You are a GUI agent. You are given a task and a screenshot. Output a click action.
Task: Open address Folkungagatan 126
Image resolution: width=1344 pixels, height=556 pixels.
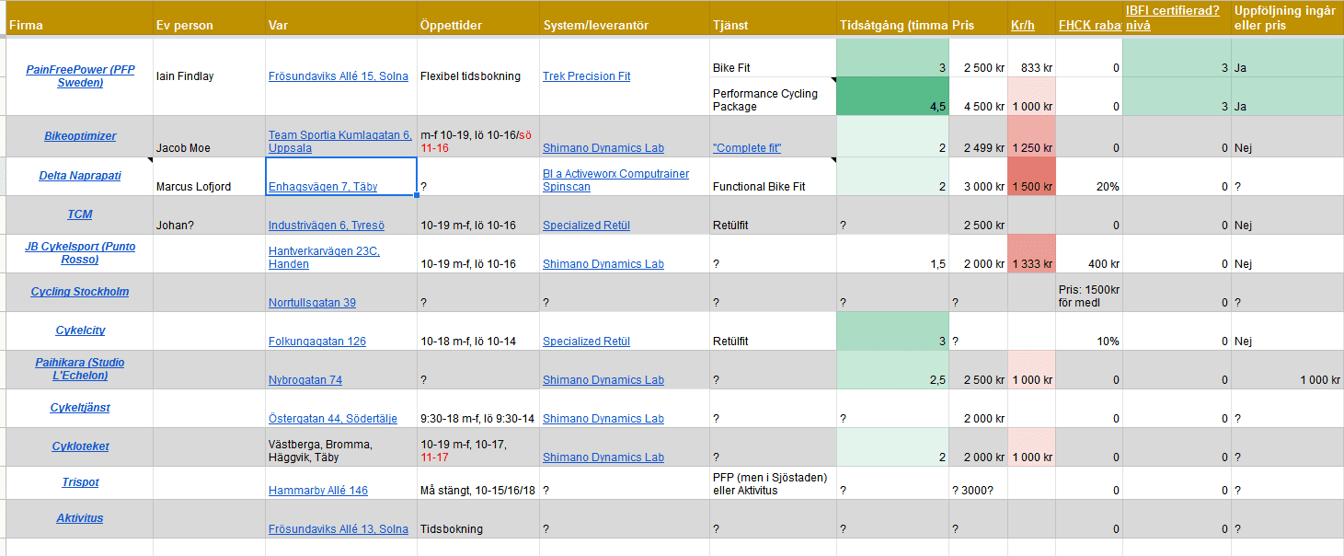point(317,342)
